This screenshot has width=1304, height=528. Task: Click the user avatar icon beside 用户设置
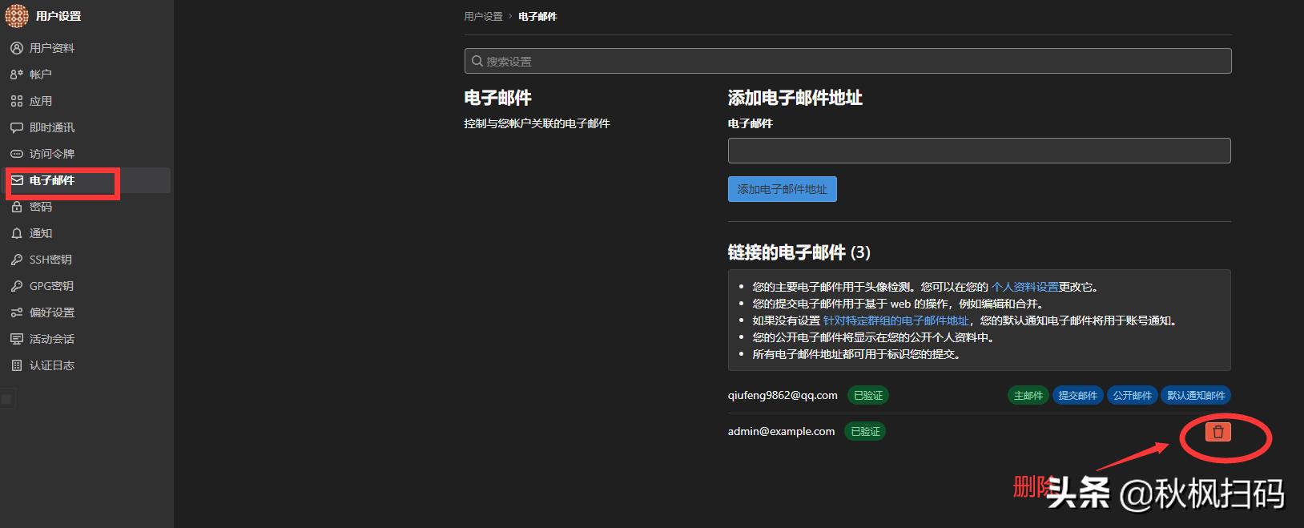tap(16, 15)
